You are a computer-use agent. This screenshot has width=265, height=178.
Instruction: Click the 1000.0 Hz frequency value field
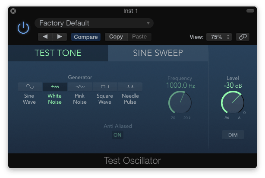(180, 86)
